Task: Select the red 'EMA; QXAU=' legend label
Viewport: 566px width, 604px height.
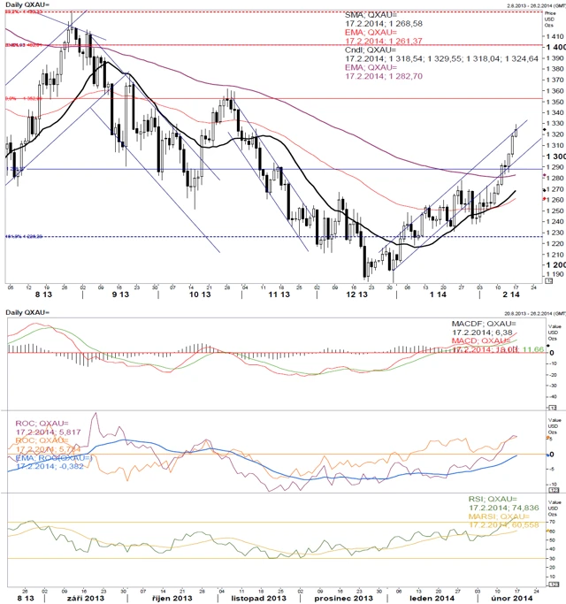Action: tap(371, 33)
